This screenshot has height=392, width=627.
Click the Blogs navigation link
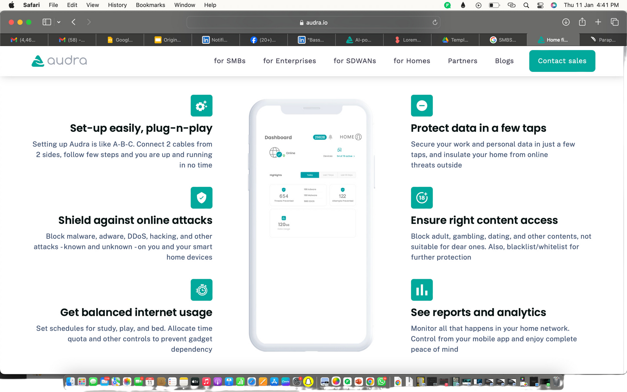[504, 61]
